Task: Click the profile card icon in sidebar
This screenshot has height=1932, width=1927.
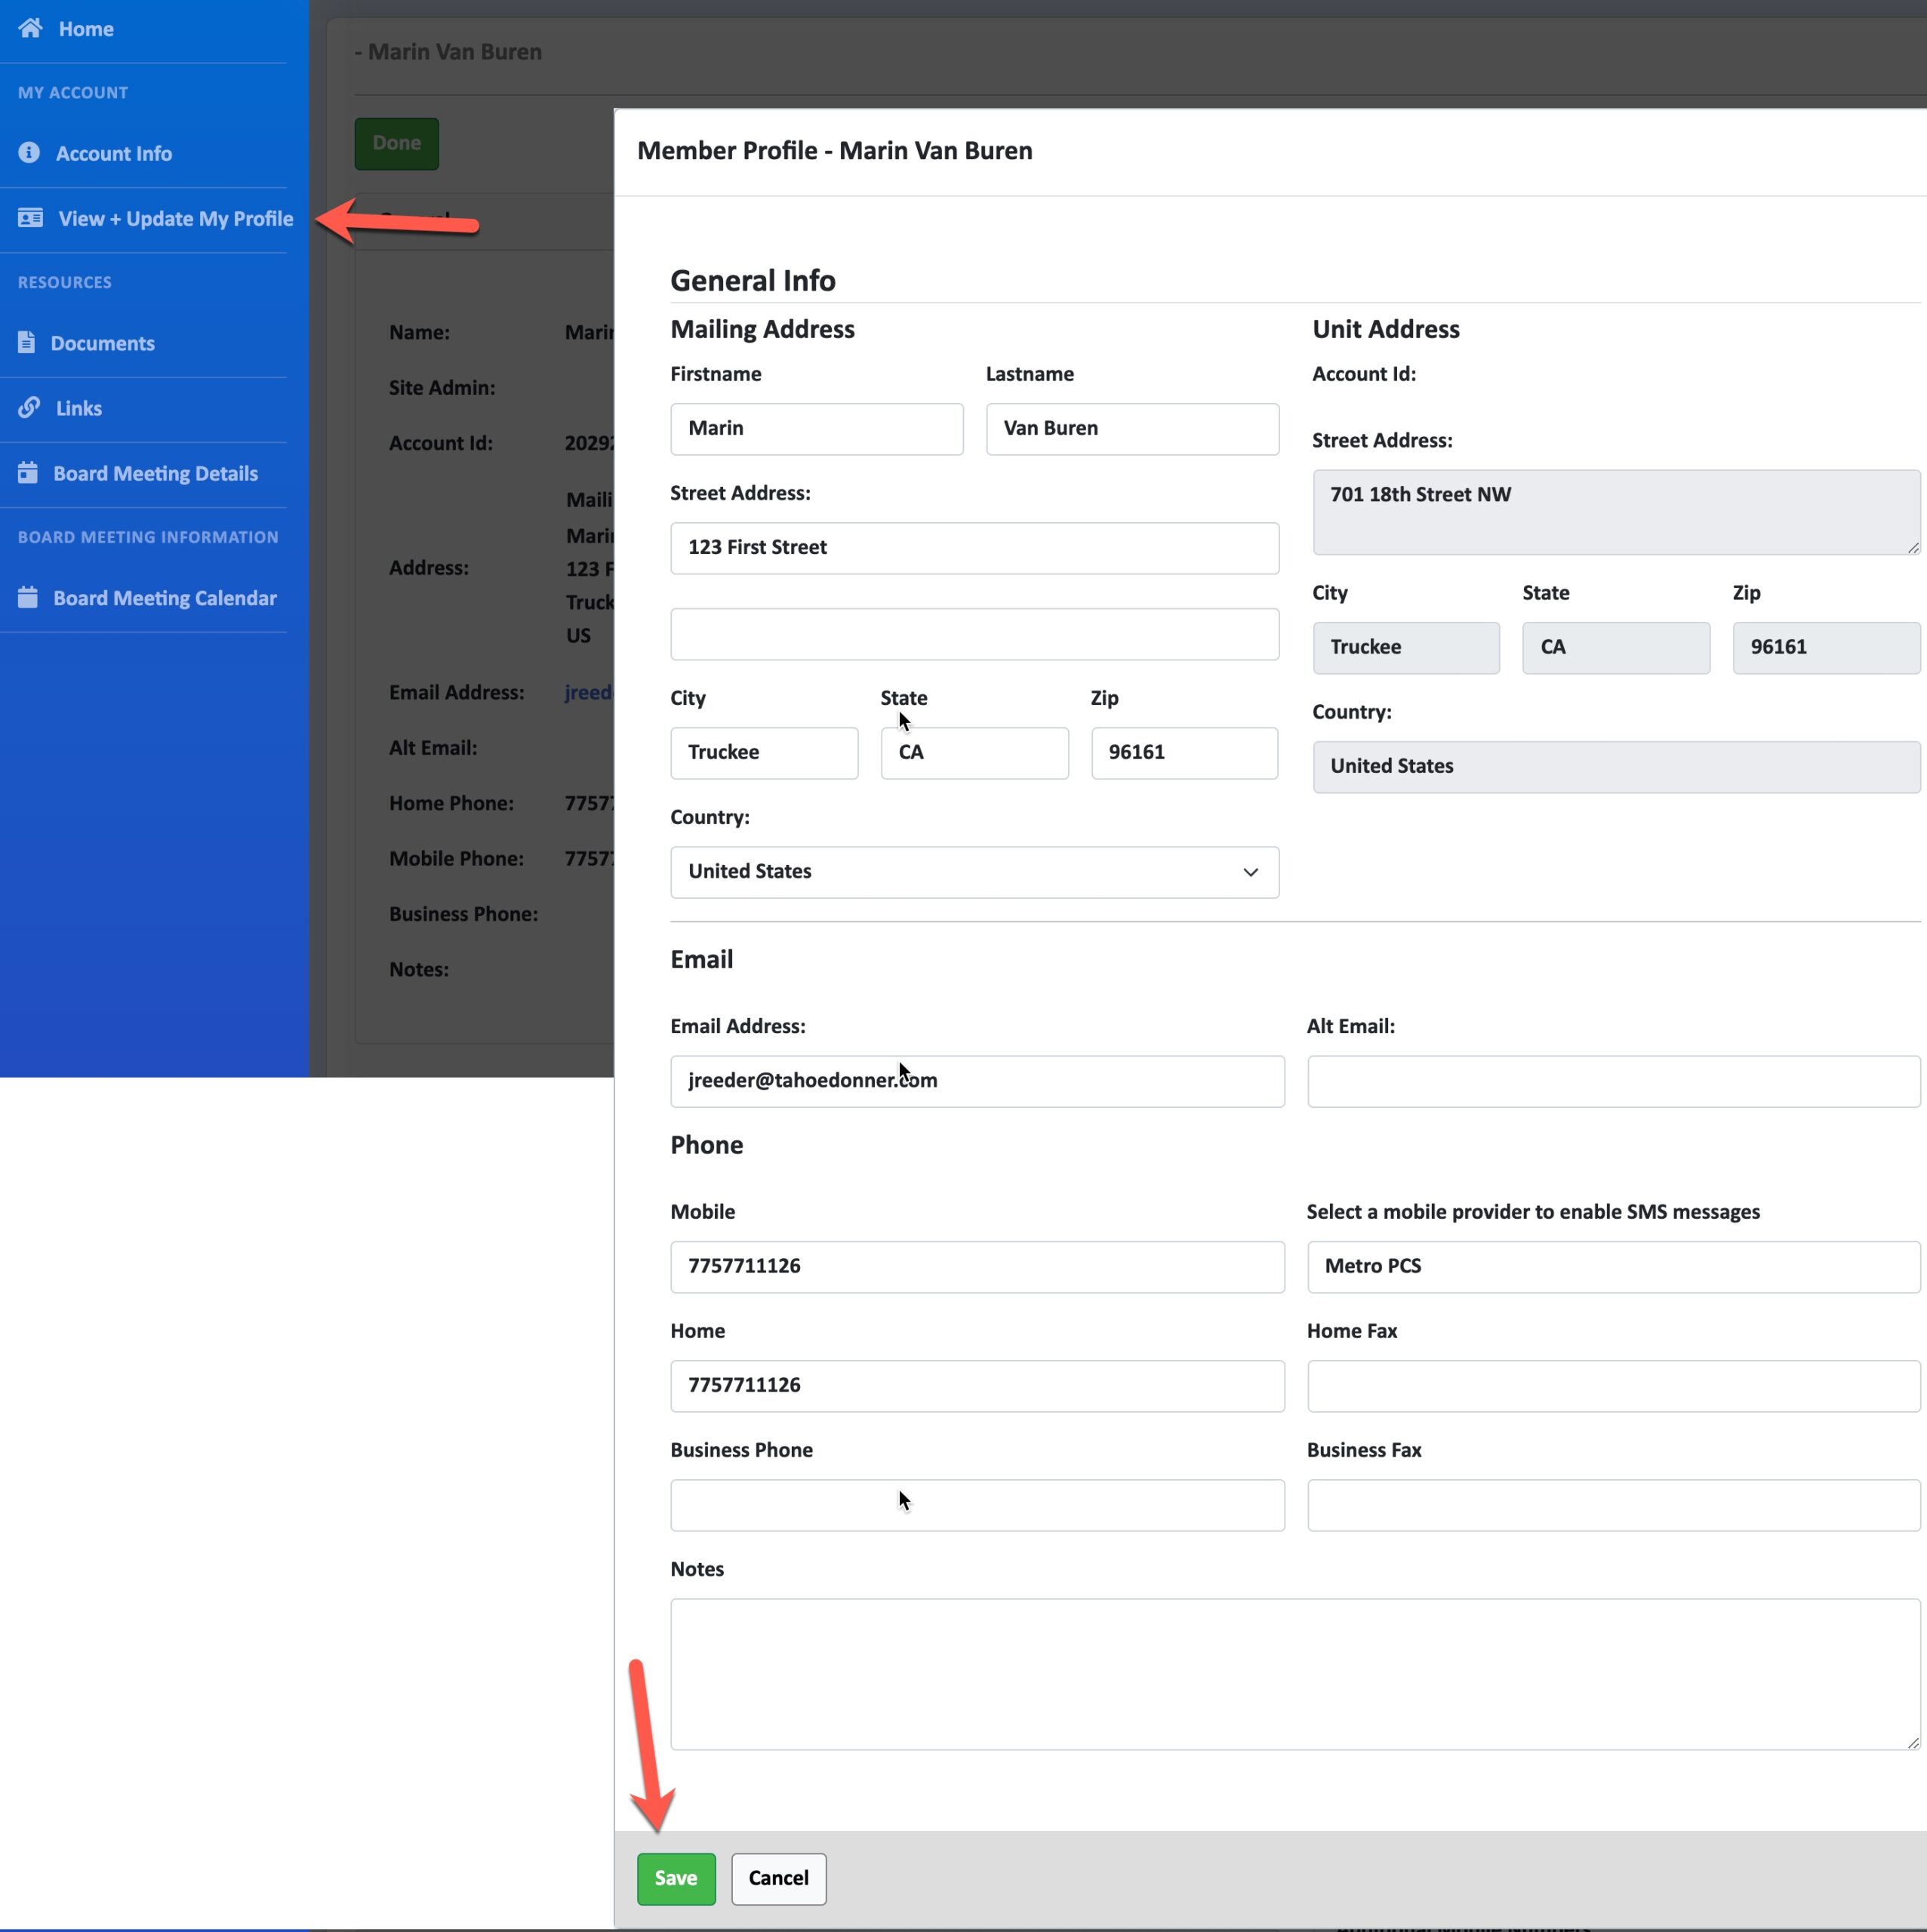Action: (30, 218)
